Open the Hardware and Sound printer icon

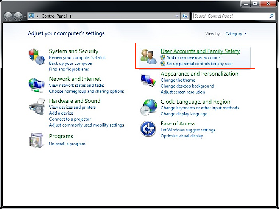tap(37, 107)
